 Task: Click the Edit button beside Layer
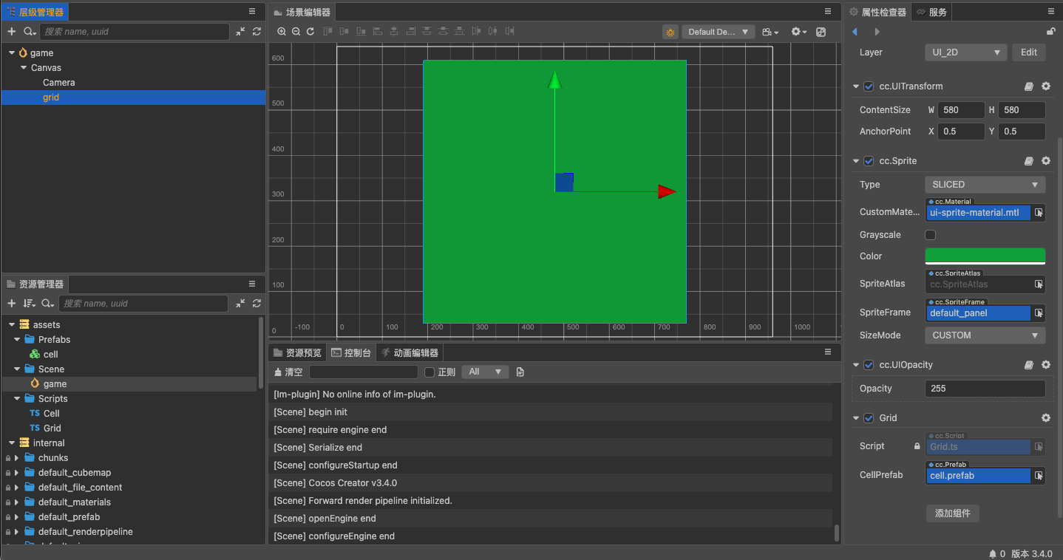click(1029, 52)
